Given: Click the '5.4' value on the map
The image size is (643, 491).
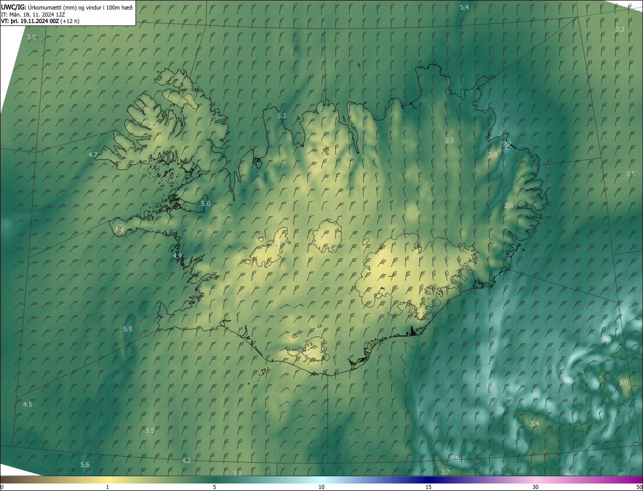Looking at the screenshot, I should (464, 7).
